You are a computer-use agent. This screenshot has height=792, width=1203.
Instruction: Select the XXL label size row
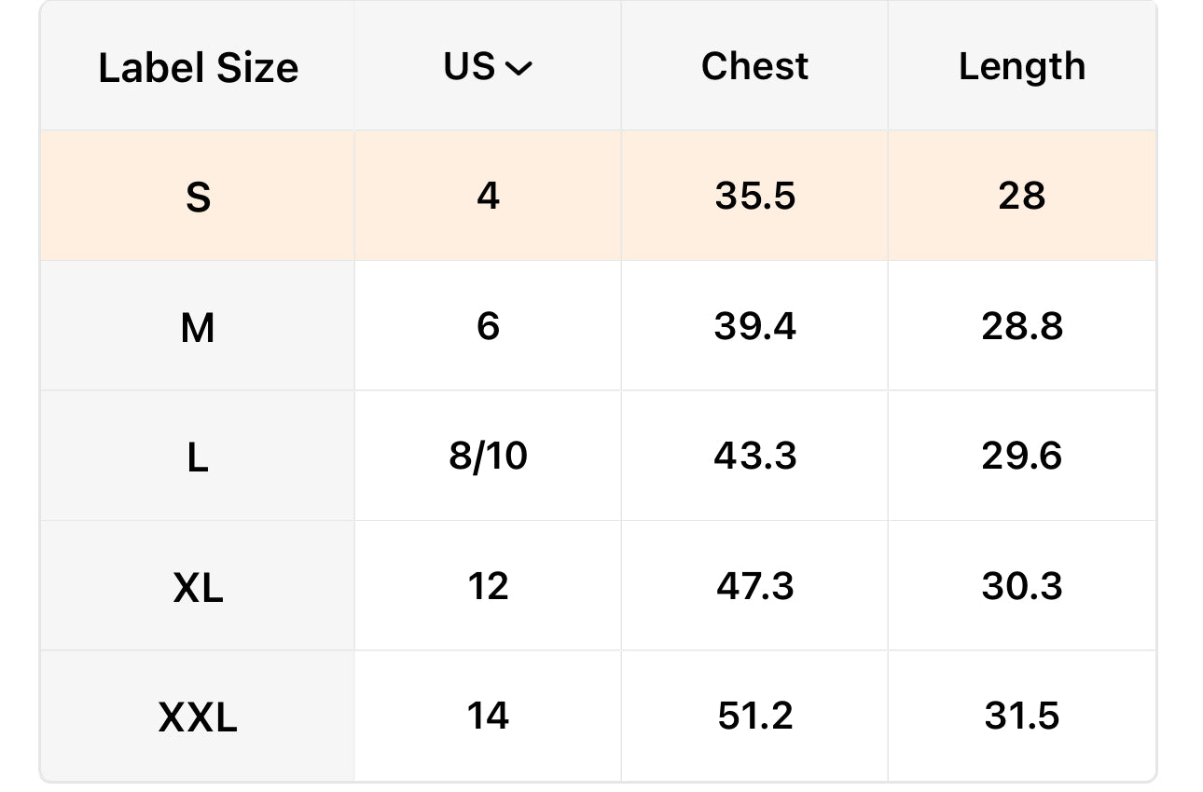[198, 717]
